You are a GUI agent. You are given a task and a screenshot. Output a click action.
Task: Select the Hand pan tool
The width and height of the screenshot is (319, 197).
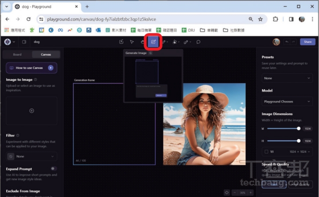point(142,42)
